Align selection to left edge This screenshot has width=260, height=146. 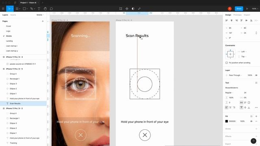(x=227, y=20)
